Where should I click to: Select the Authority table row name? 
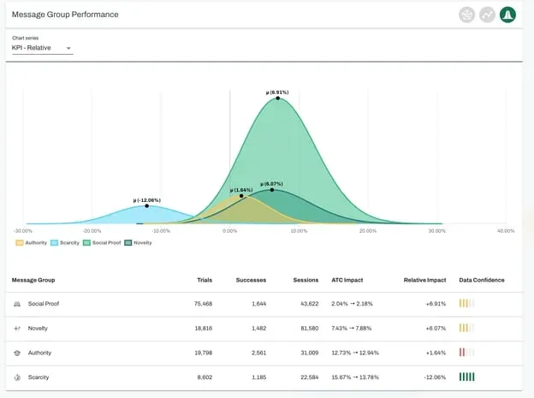tap(39, 353)
